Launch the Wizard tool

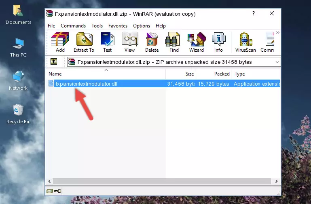coord(197,42)
